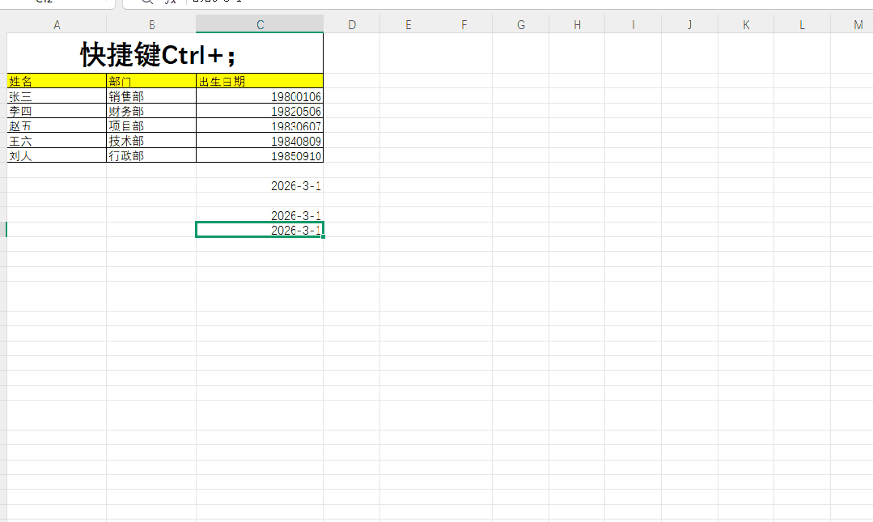
Task: Click the highlighted column C header
Action: click(x=260, y=24)
